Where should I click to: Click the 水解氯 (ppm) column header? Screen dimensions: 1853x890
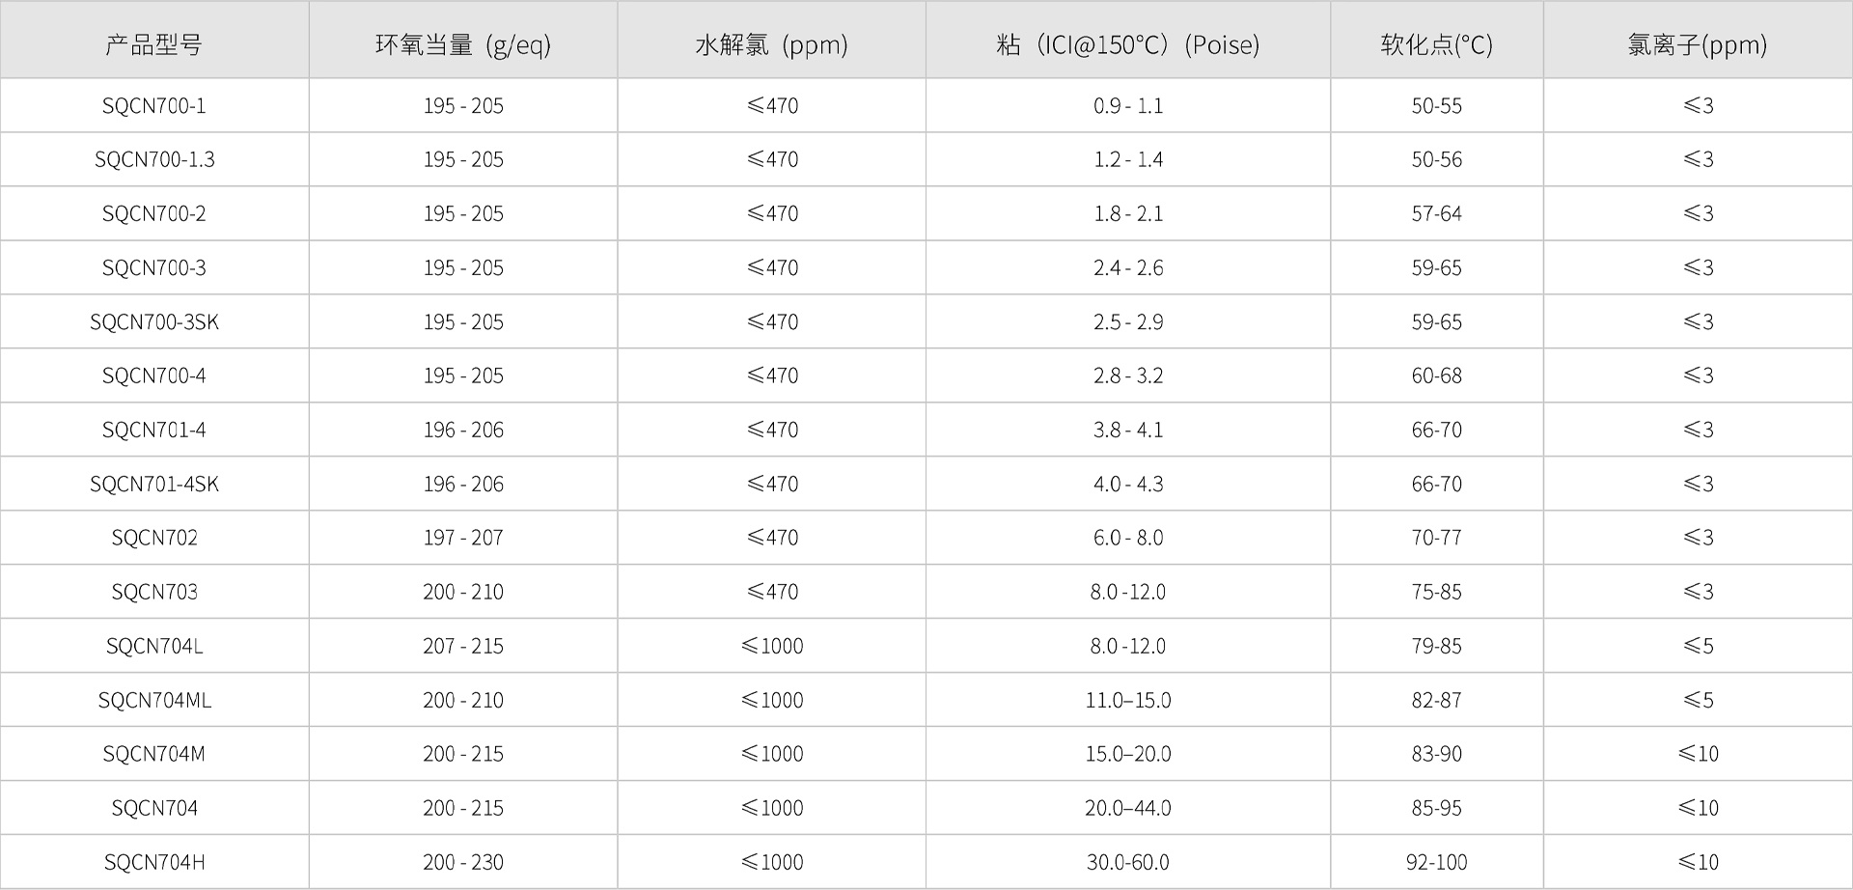[x=771, y=44]
